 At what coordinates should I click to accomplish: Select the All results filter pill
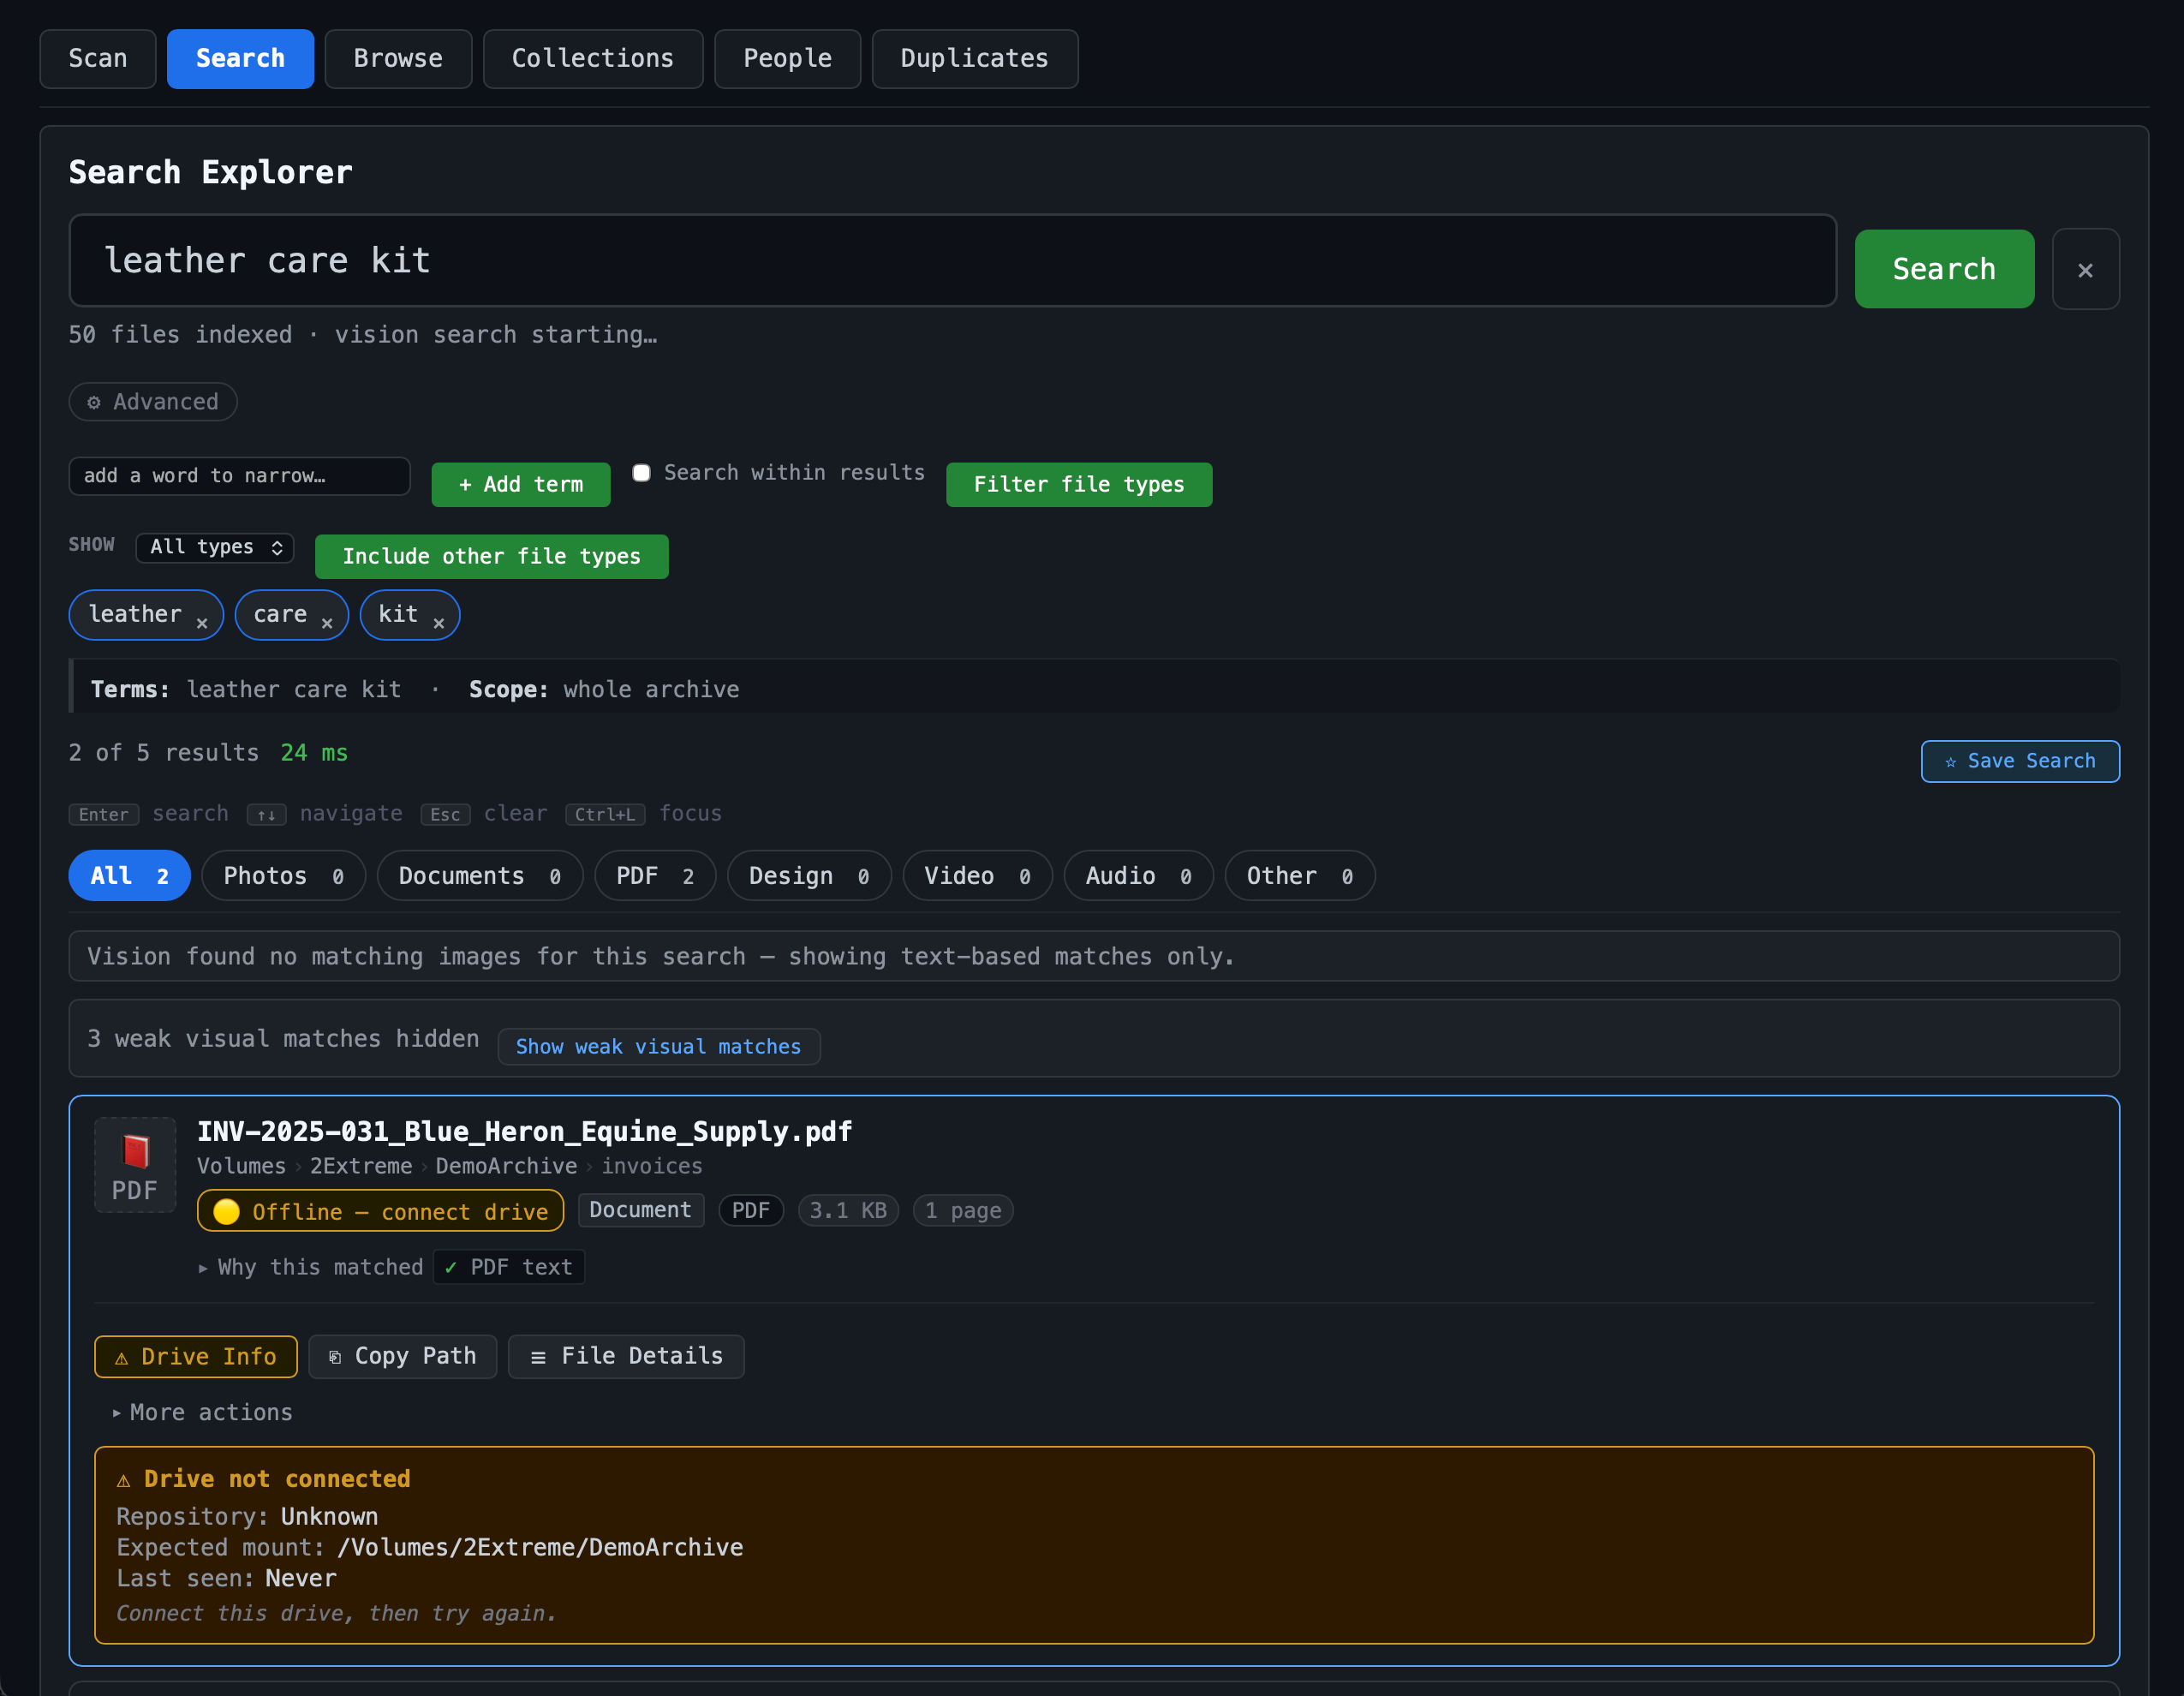point(130,876)
